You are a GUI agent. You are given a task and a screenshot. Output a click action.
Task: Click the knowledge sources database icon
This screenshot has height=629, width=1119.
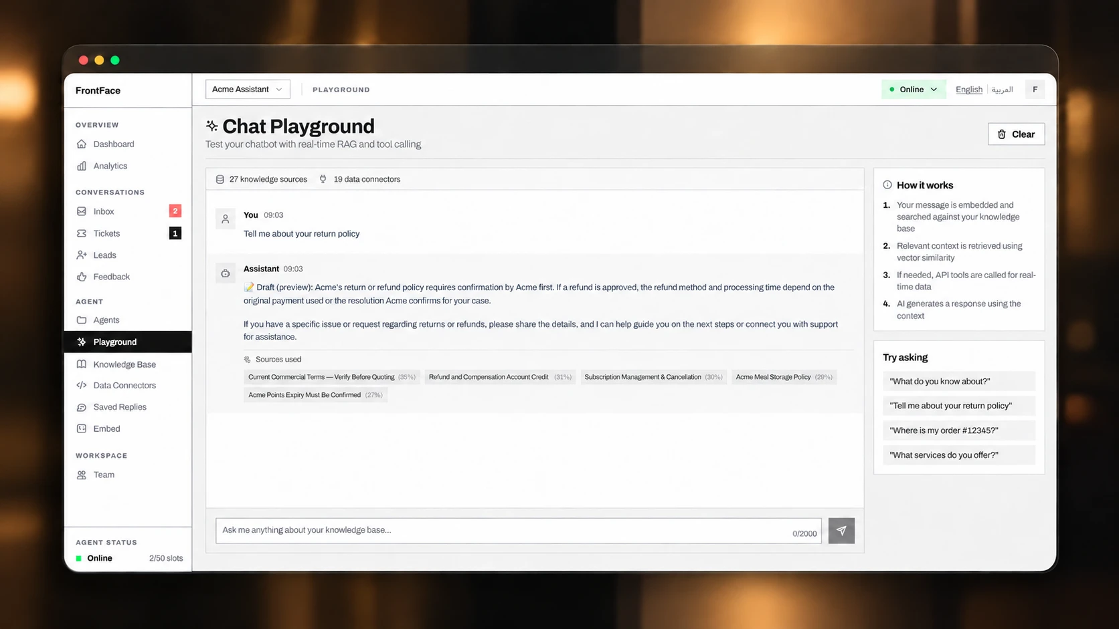click(220, 179)
